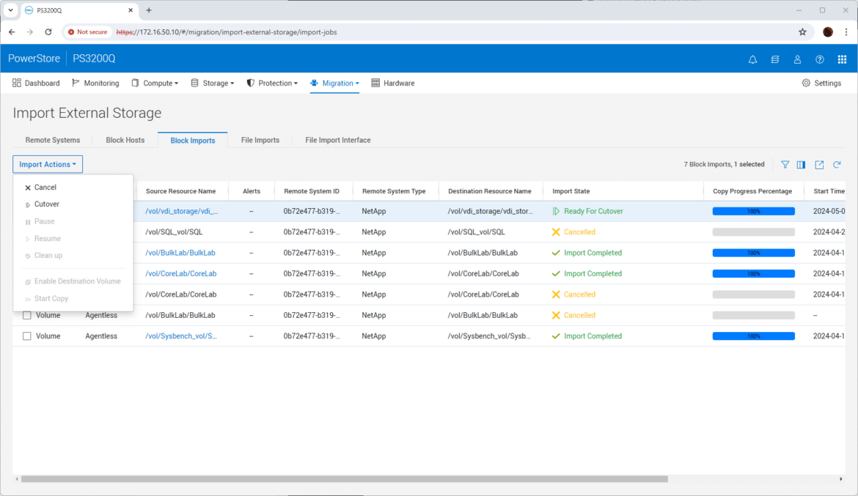Tick the checkbox for the BulkLab Cancelled row
858x496 pixels.
27,316
